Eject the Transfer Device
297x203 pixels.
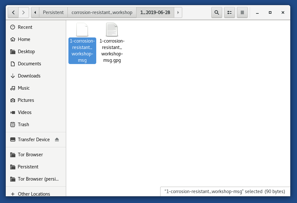tap(57, 140)
